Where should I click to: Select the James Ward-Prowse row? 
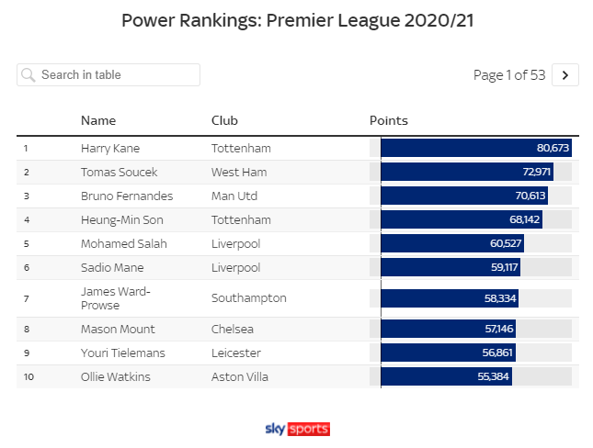(298, 298)
